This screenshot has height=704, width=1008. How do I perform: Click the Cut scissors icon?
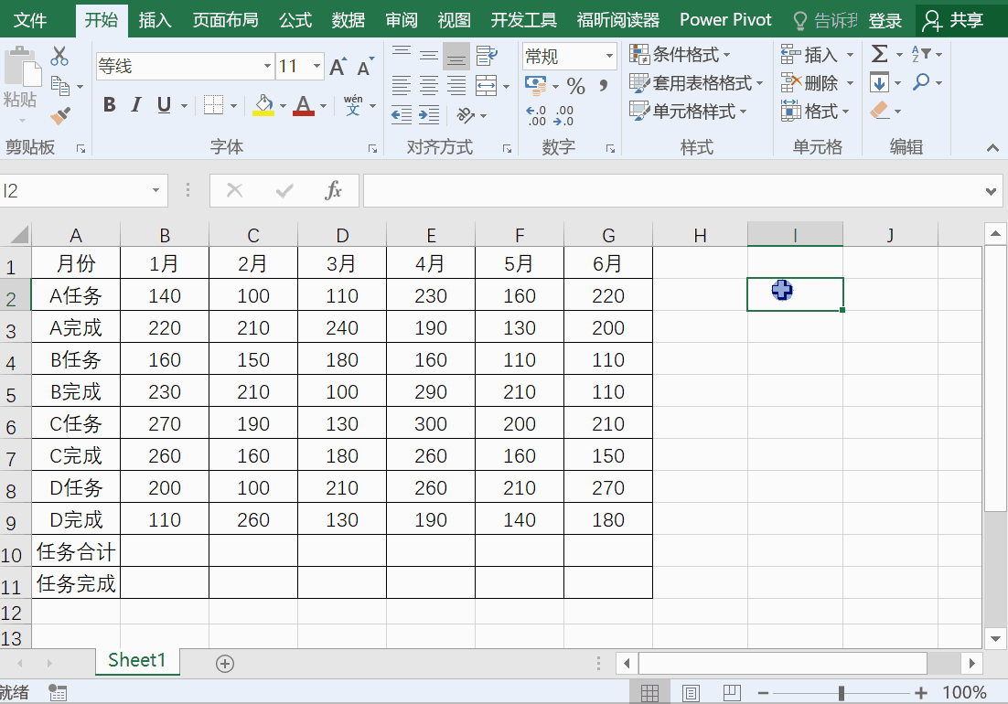[x=59, y=56]
